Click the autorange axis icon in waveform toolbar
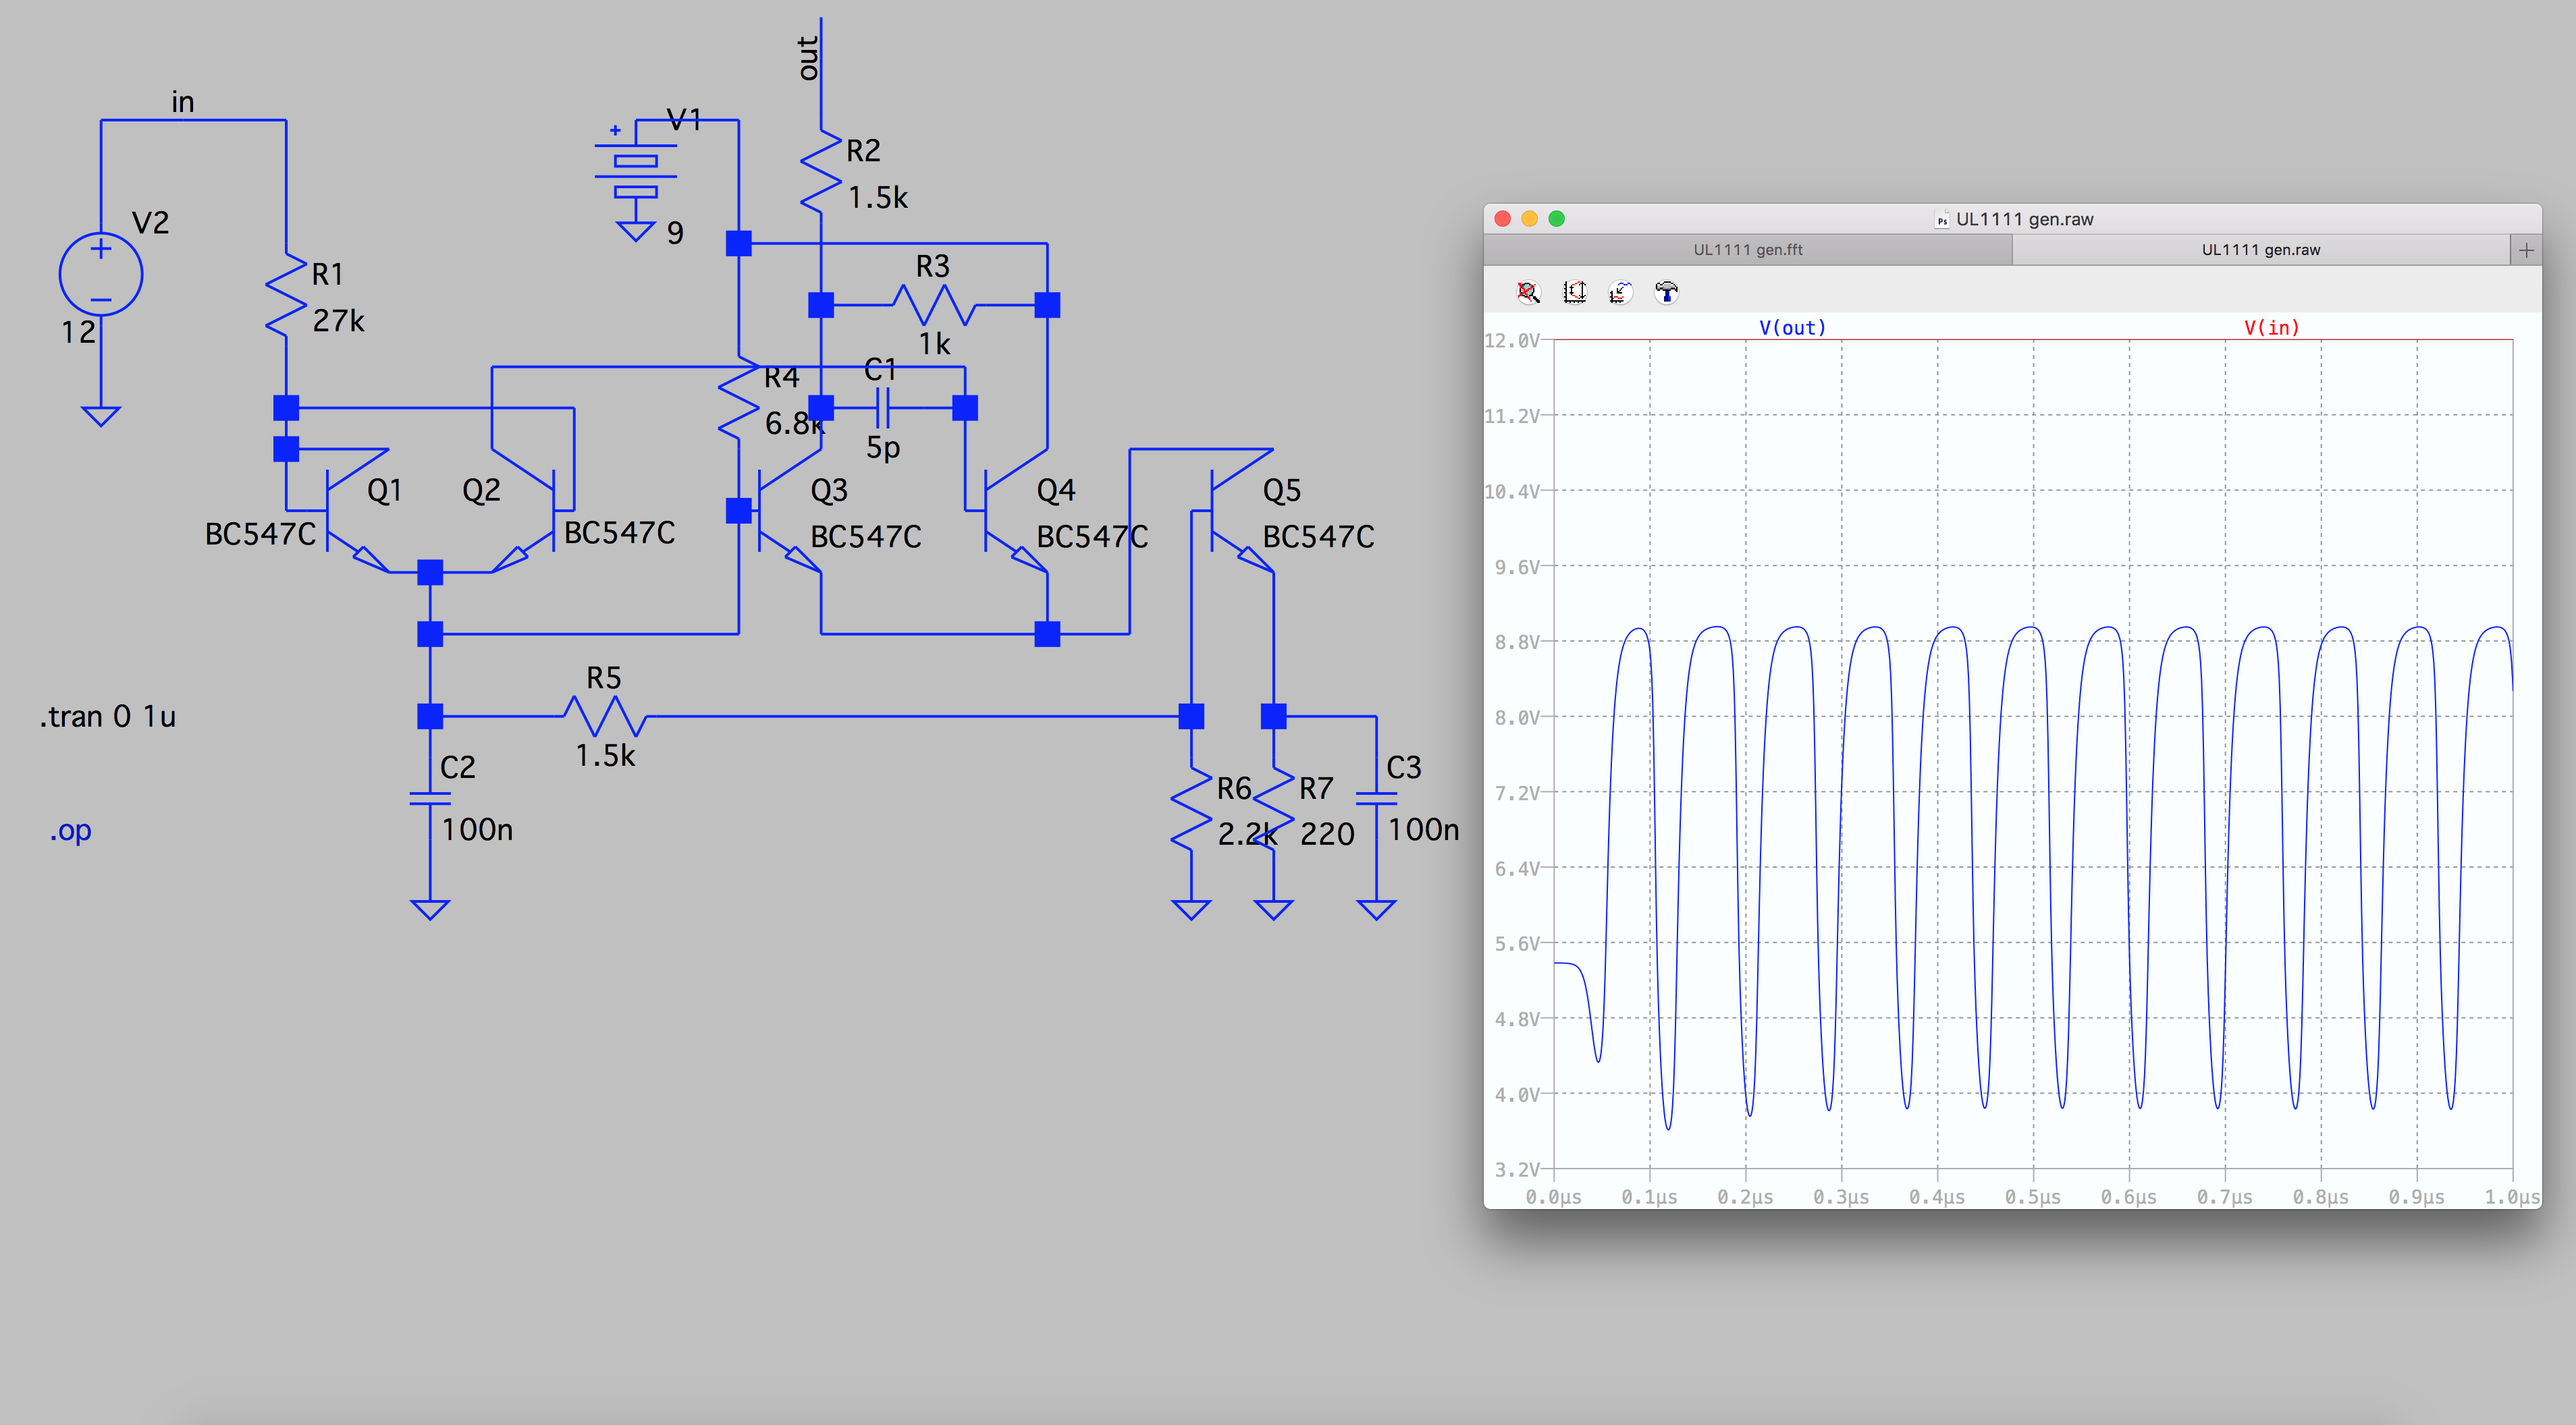Screen dimensions: 2576x1425 (x=1575, y=291)
